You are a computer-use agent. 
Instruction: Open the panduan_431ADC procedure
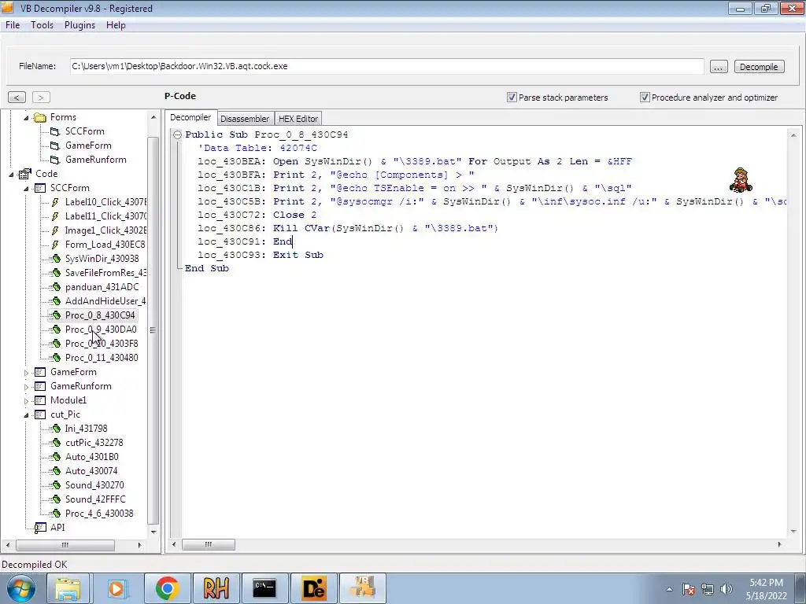[102, 287]
